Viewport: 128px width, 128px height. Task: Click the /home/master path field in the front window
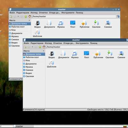[x=87, y=47]
